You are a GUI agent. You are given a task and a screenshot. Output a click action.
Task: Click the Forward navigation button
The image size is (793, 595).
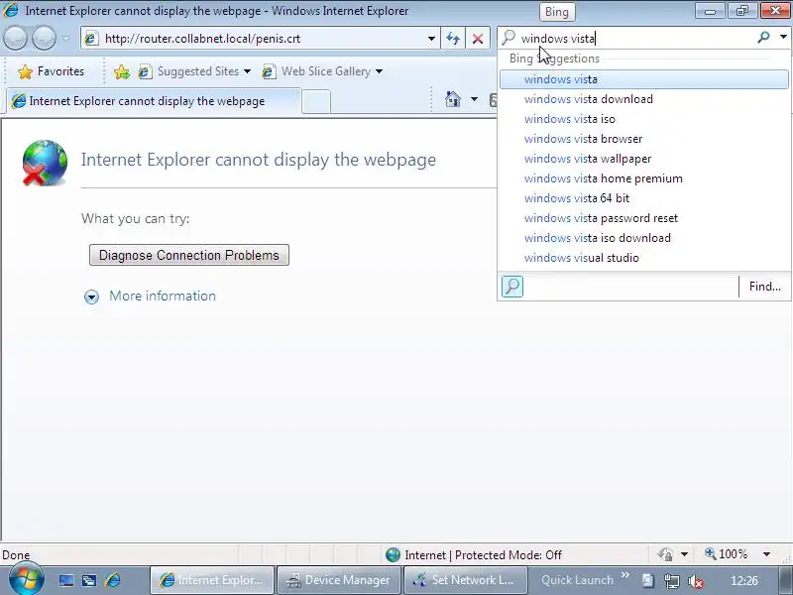pos(44,38)
